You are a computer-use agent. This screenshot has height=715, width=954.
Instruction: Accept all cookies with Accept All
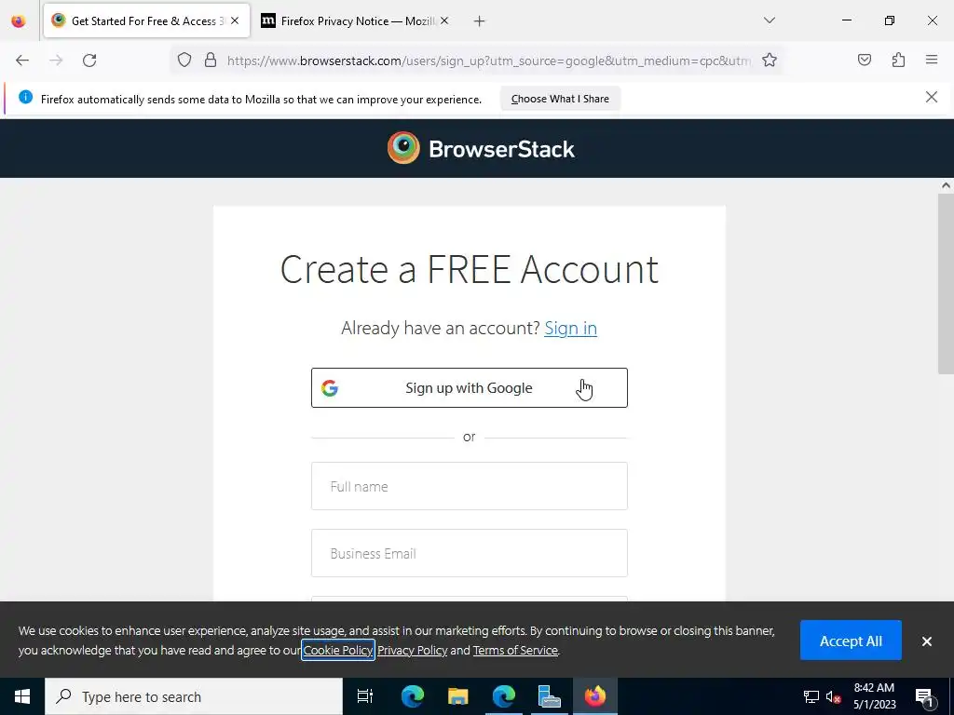(851, 641)
